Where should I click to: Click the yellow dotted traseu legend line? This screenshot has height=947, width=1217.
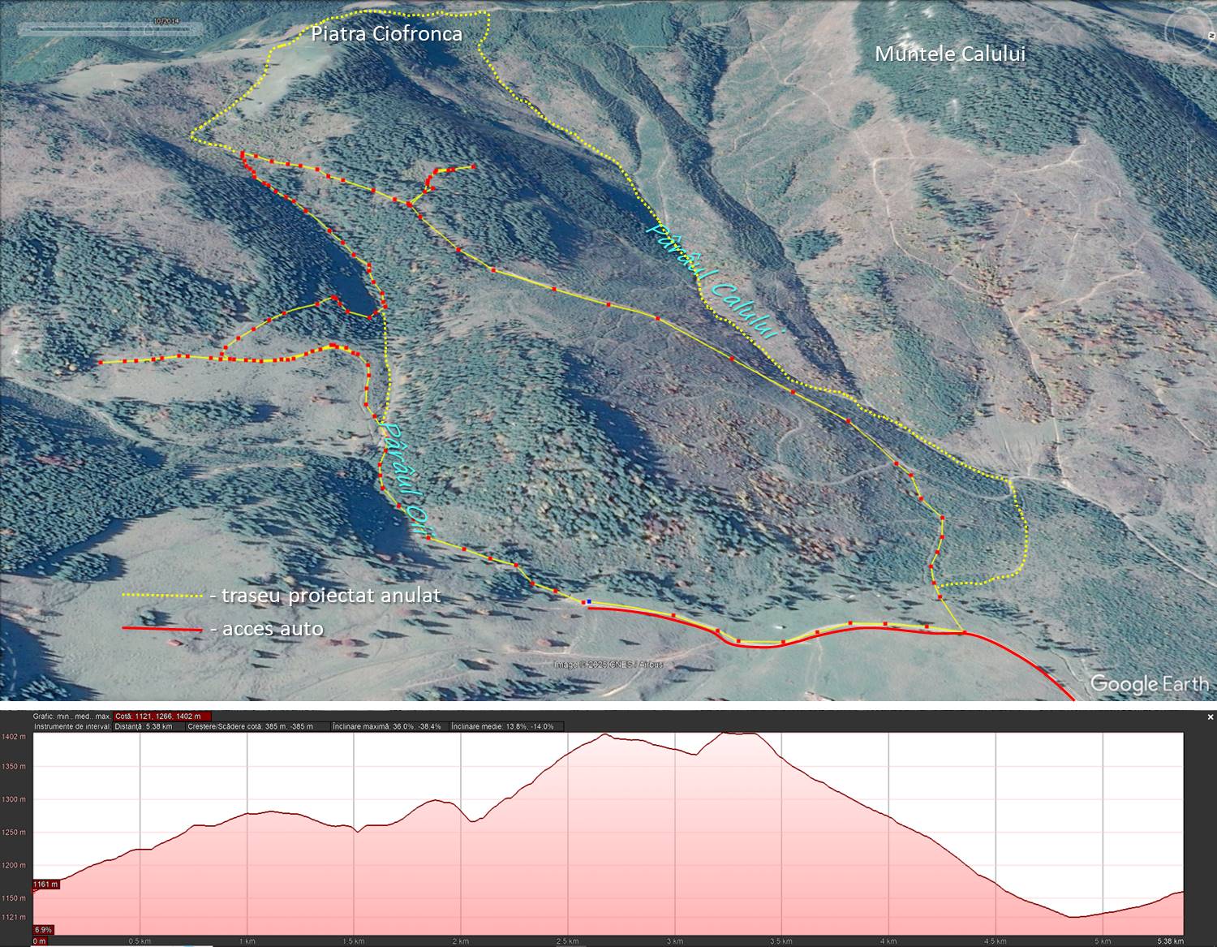161,596
